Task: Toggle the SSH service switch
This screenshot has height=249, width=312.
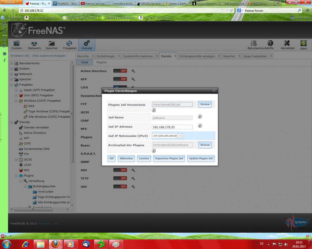Action: click(120, 170)
